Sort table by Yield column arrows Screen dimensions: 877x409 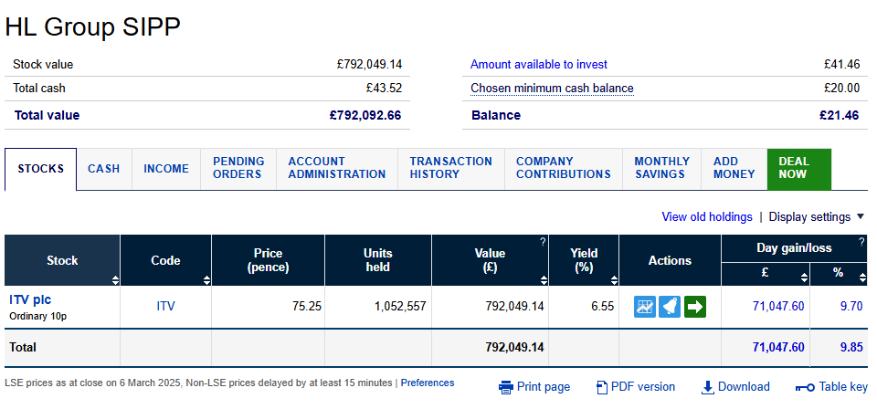tap(614, 280)
